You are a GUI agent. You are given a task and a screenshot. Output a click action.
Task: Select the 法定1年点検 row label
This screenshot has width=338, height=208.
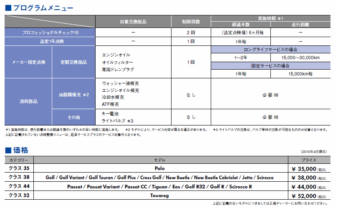[50, 41]
